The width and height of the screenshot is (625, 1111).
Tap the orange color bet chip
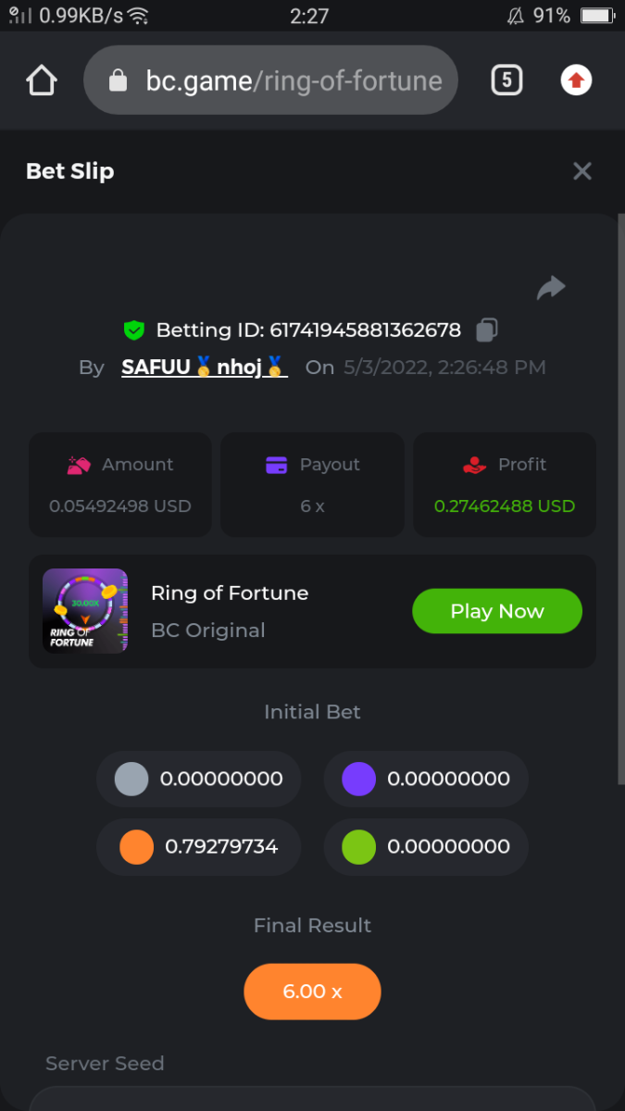pos(136,846)
